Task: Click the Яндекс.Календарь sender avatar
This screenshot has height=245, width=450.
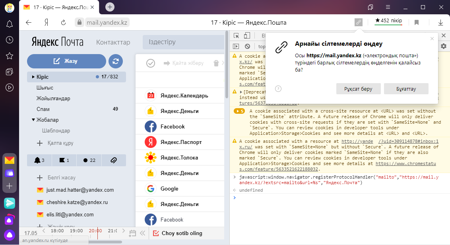Action: click(151, 95)
